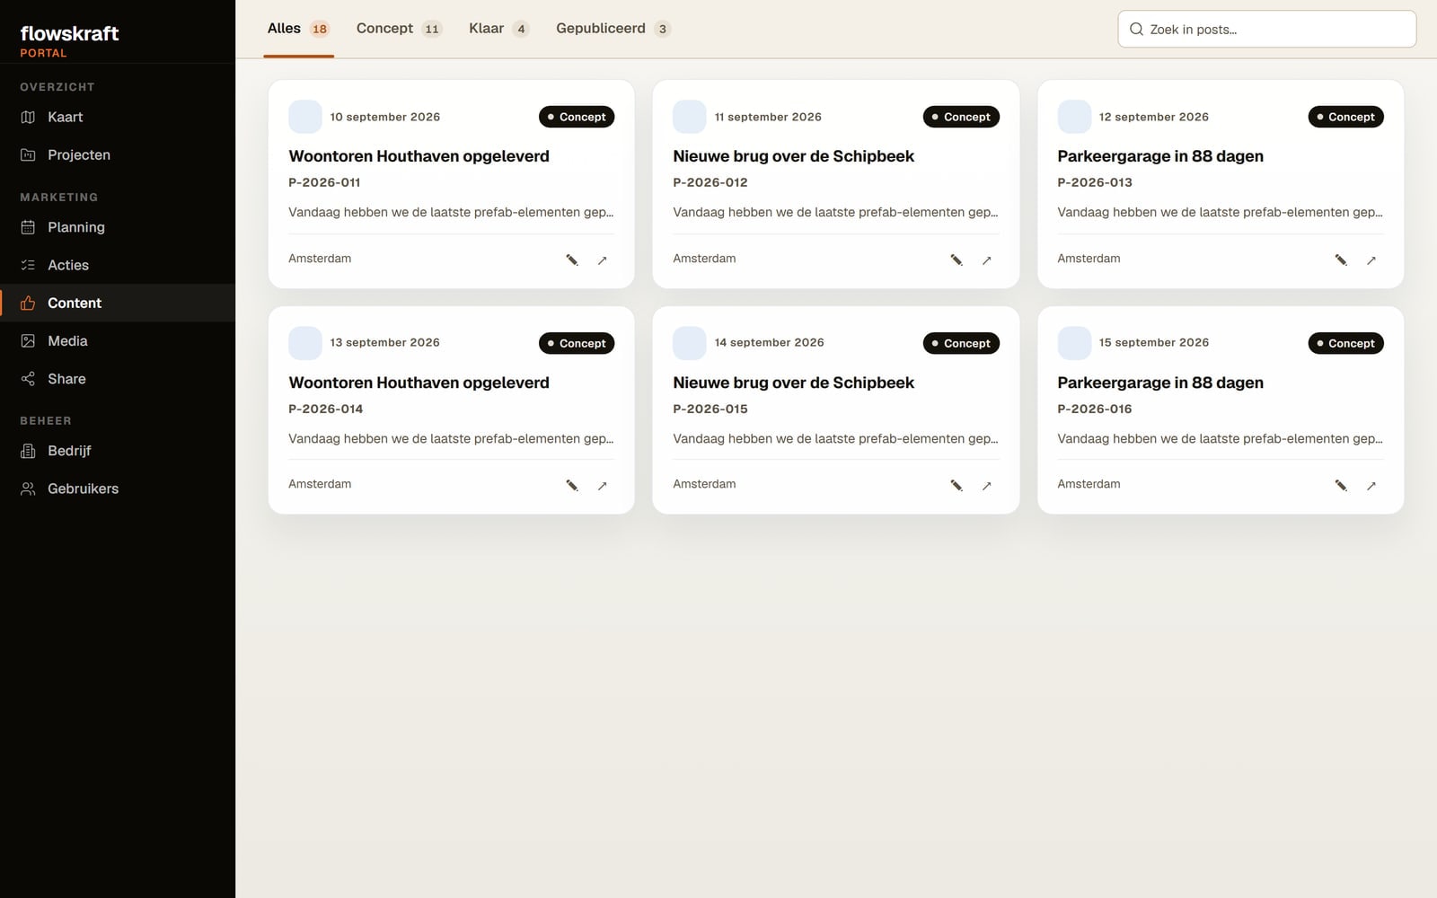1437x898 pixels.
Task: Click the magnifier icon in search box
Action: pyautogui.click(x=1136, y=29)
